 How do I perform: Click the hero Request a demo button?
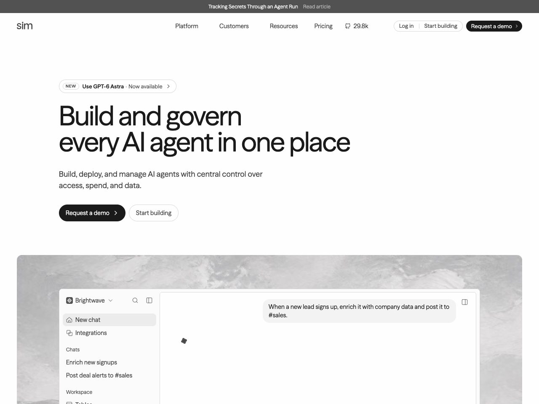click(92, 213)
